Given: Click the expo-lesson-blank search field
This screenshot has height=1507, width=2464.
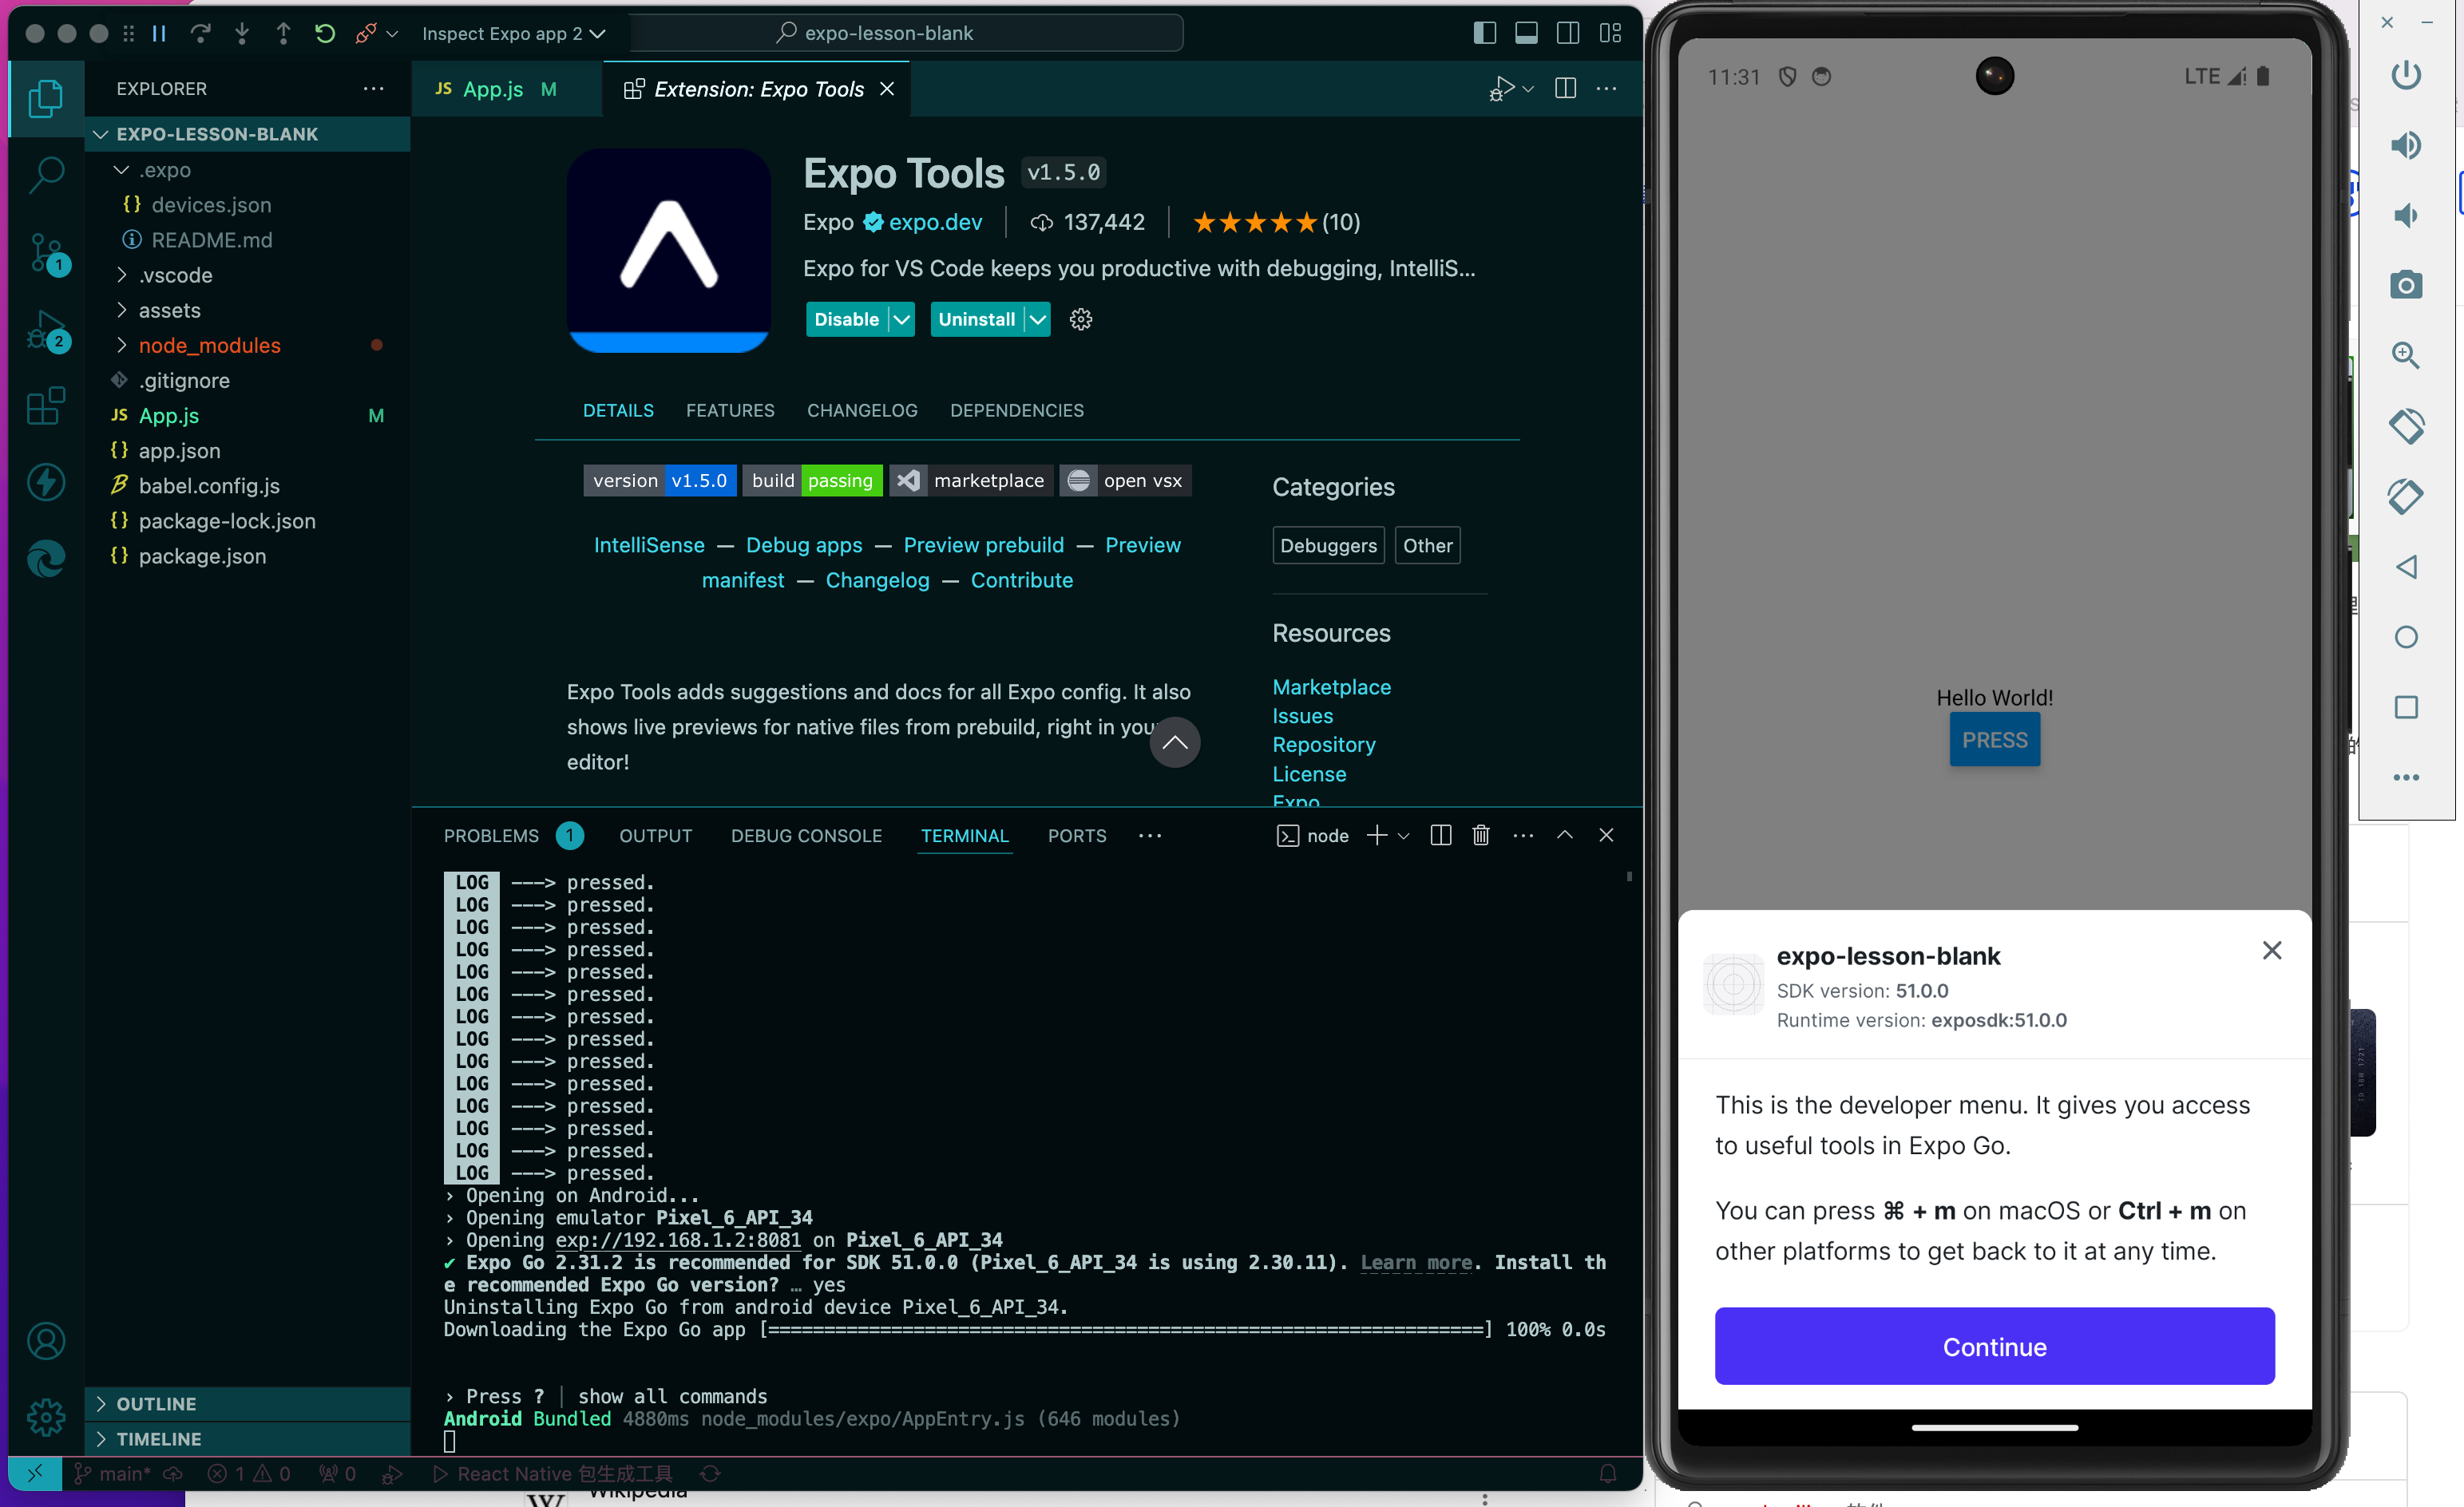Looking at the screenshot, I should 905,33.
